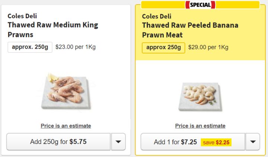Click the Peeled Banana Prawn Meat photo
The image size is (268, 157).
[x=200, y=96]
